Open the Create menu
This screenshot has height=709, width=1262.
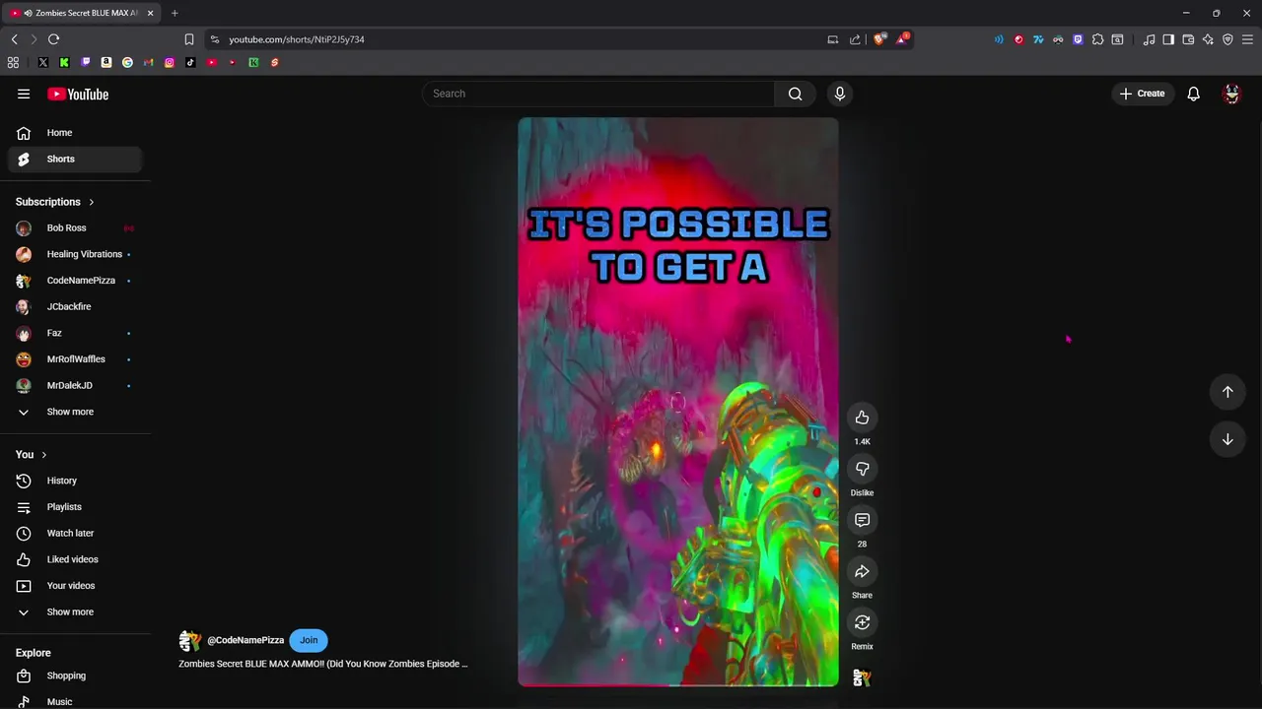1142,94
